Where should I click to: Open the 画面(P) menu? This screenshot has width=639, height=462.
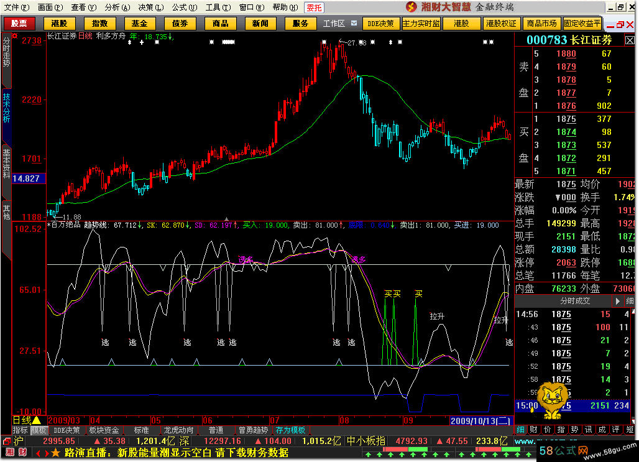[50, 7]
